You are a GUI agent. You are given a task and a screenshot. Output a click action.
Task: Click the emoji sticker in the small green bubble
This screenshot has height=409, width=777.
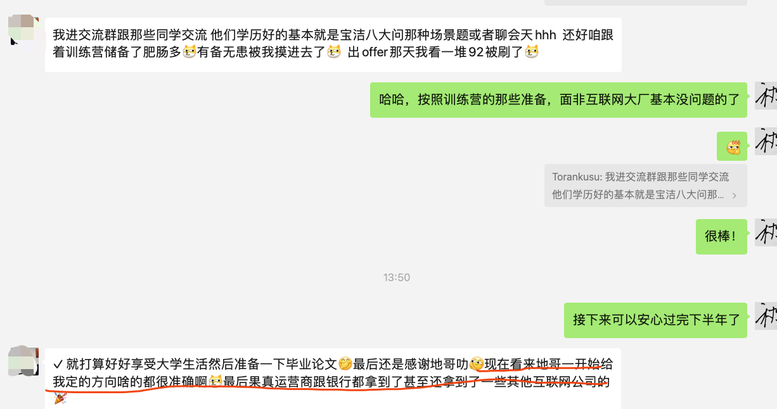[x=733, y=147]
